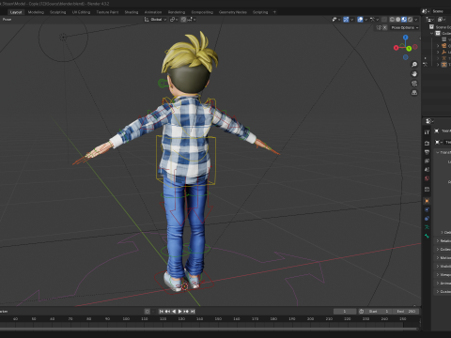Open the shading options dropdown arrow
Image resolution: width=451 pixels, height=338 pixels.
(416, 20)
